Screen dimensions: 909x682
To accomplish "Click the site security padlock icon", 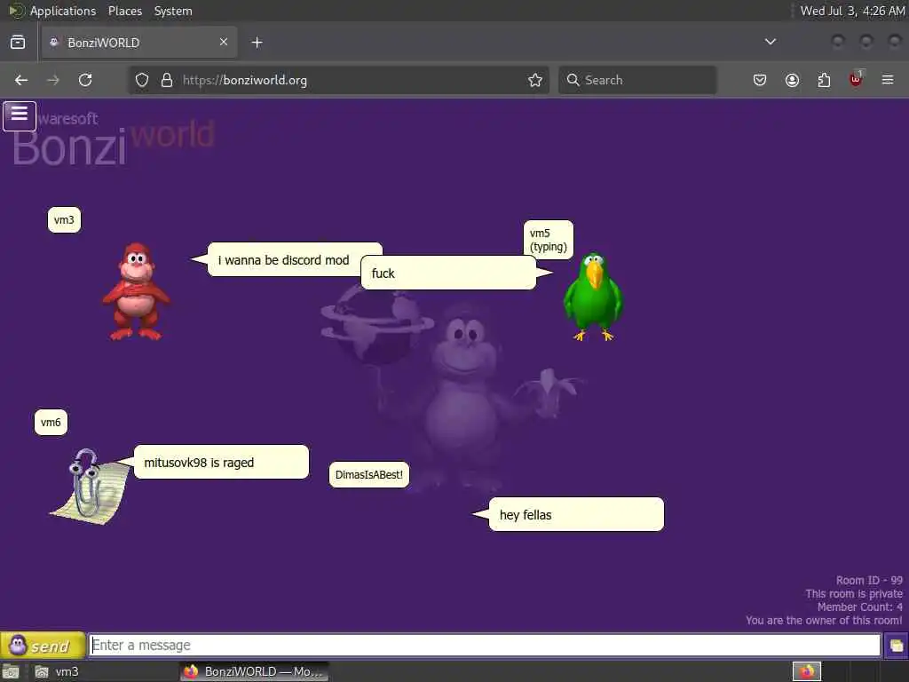I will coord(167,80).
